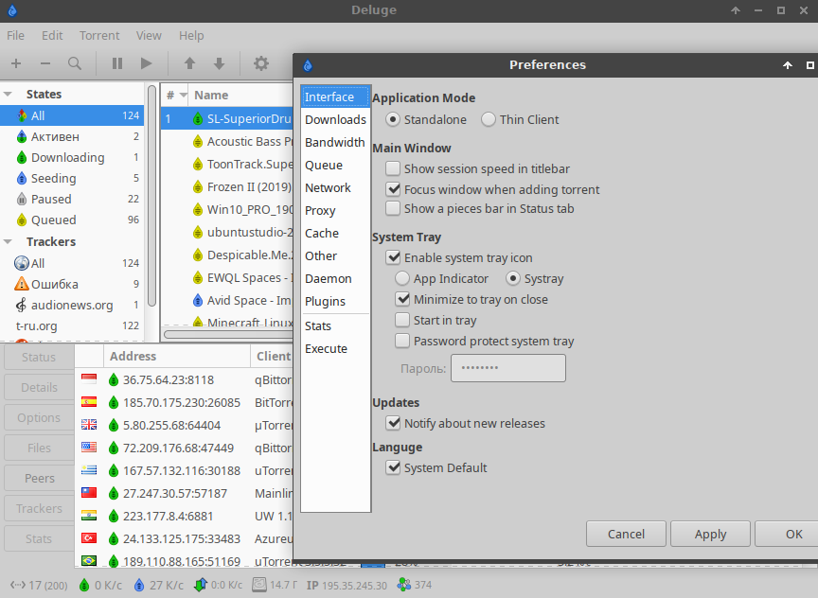The image size is (818, 598).
Task: Choose App Indicator tray type
Action: tap(402, 278)
